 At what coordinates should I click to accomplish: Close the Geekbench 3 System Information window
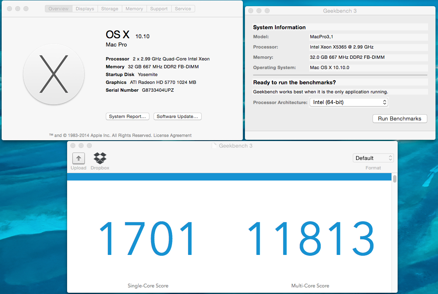251,11
